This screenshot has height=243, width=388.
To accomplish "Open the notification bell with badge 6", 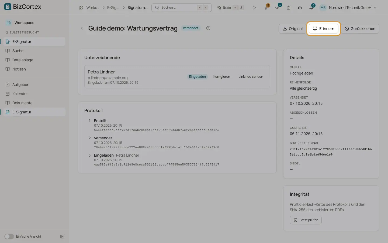I will pyautogui.click(x=311, y=7).
